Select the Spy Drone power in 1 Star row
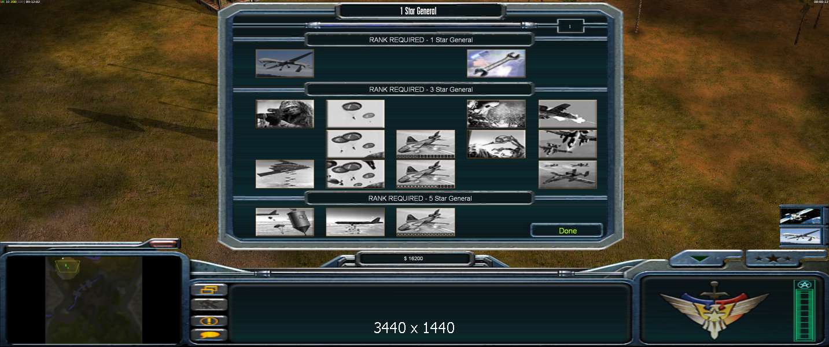The image size is (829, 347). 285,63
